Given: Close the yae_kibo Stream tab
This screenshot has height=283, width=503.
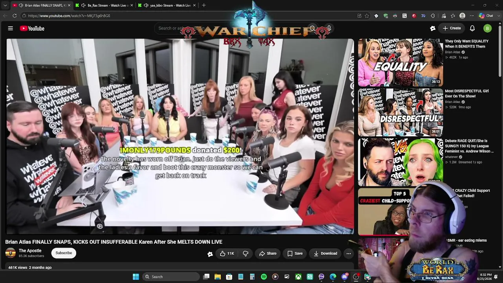Looking at the screenshot, I should [x=194, y=6].
